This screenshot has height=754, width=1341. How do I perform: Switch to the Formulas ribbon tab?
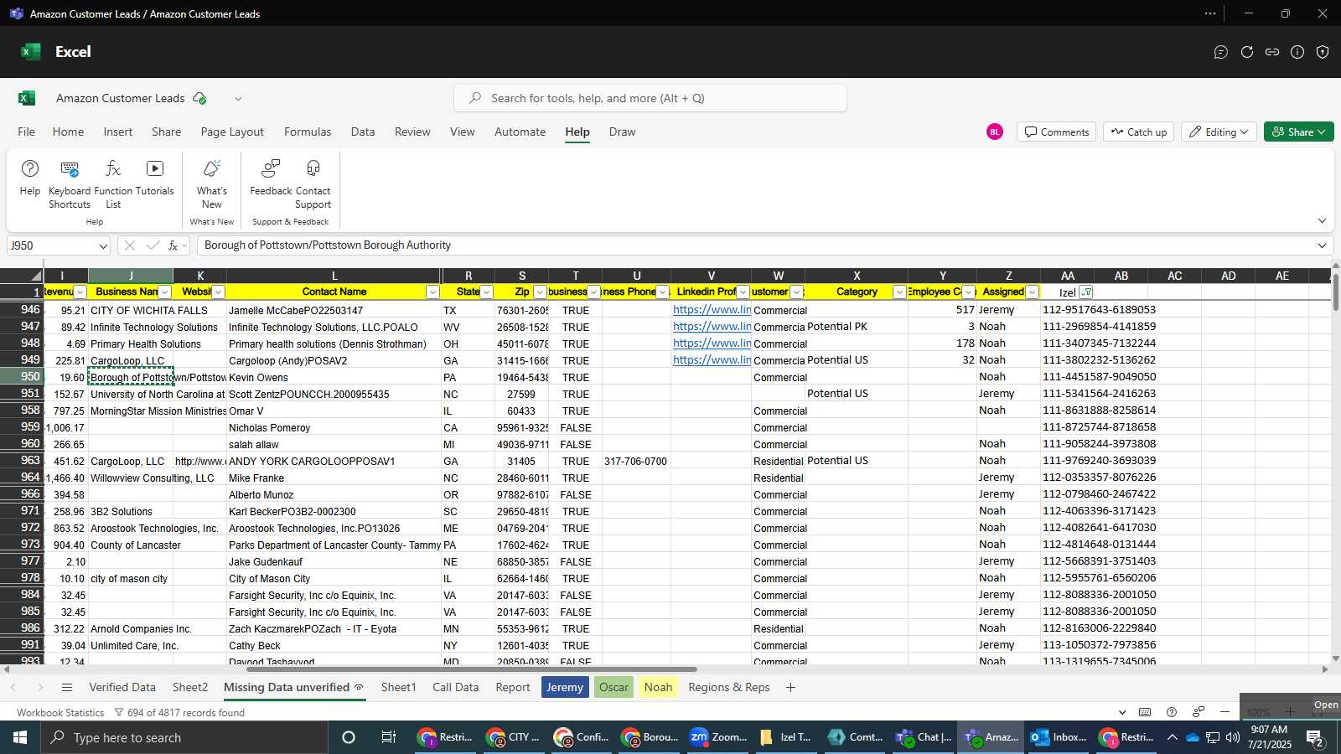pyautogui.click(x=308, y=132)
